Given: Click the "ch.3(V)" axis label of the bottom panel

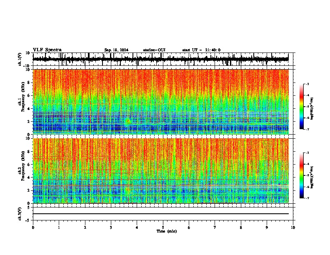Looking at the screenshot, I should [x=20, y=214].
